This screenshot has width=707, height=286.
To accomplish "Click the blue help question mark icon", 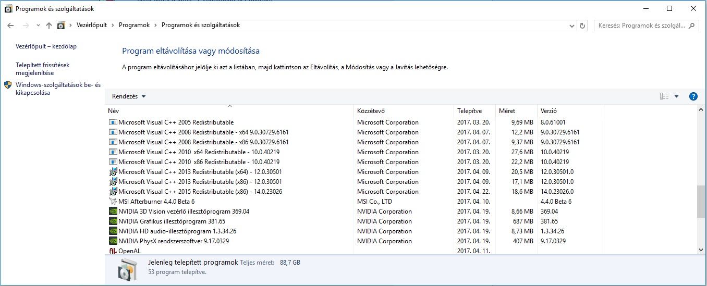I will click(693, 96).
